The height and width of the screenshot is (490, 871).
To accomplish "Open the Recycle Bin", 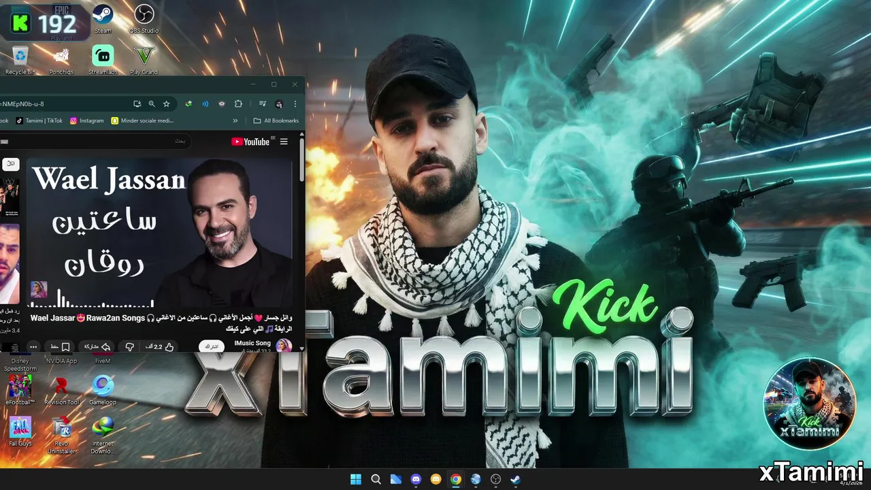I will click(20, 60).
